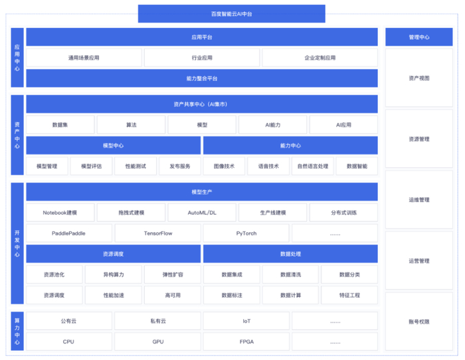465x360 pixels.
Task: Click the 百度智能云AI中台 title banner
Action: coord(231,14)
